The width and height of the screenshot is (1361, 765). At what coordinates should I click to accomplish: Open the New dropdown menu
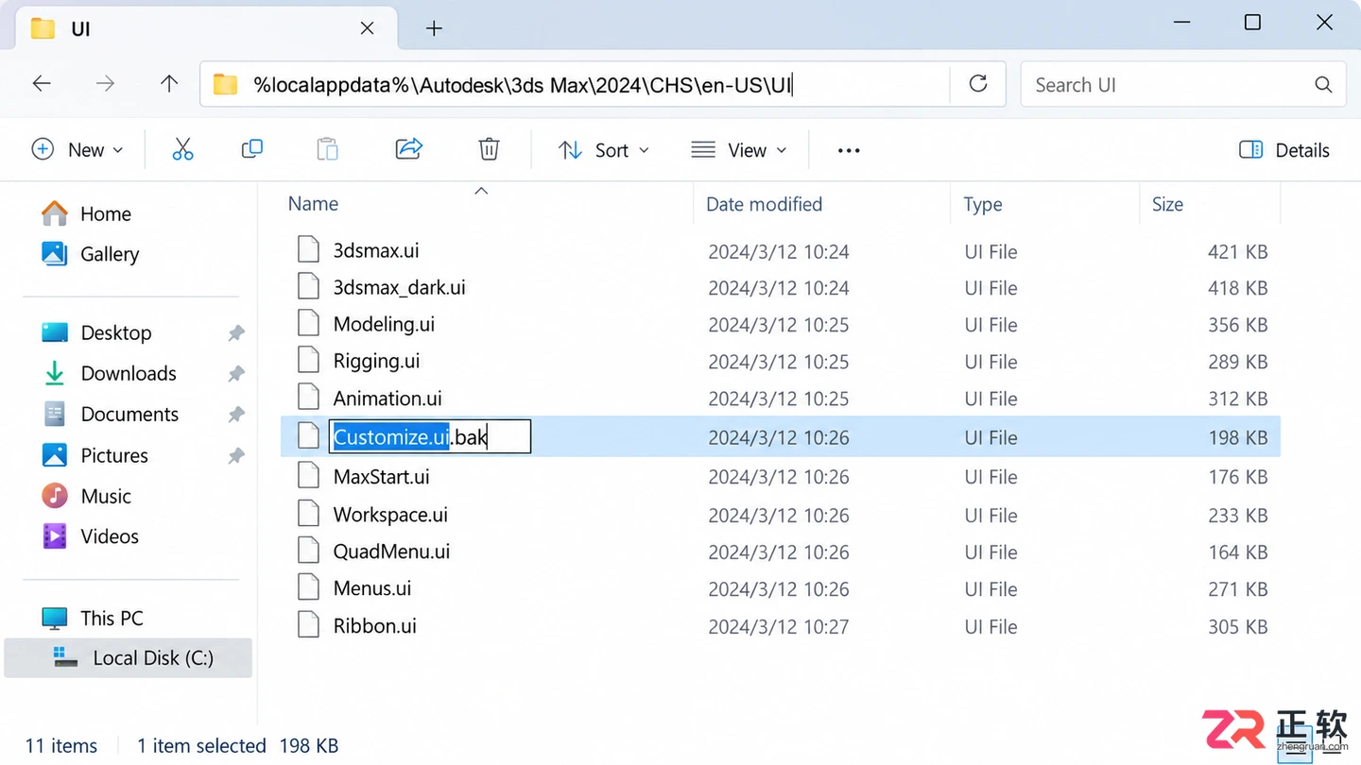(78, 150)
